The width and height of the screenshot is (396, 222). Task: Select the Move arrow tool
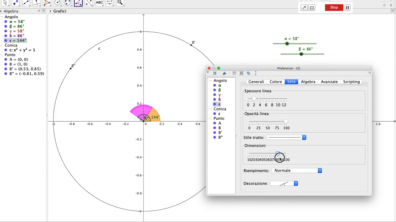[x=5, y=3]
